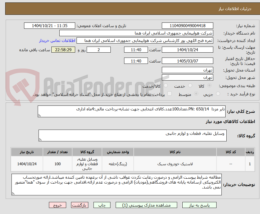Viewport: 260px width, 214px height.
Task: Click the resize handle of گروه کالا box
Action: (x=40, y=139)
